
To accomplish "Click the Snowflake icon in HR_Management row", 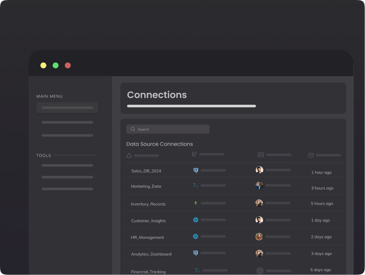I will click(x=196, y=236).
